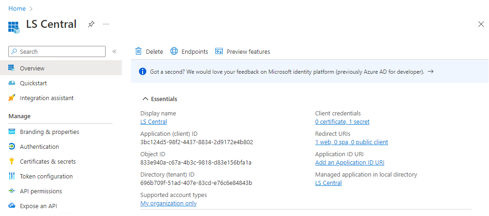The height and width of the screenshot is (216, 489).
Task: Pin LS Central with the pin icon
Action: (91, 24)
